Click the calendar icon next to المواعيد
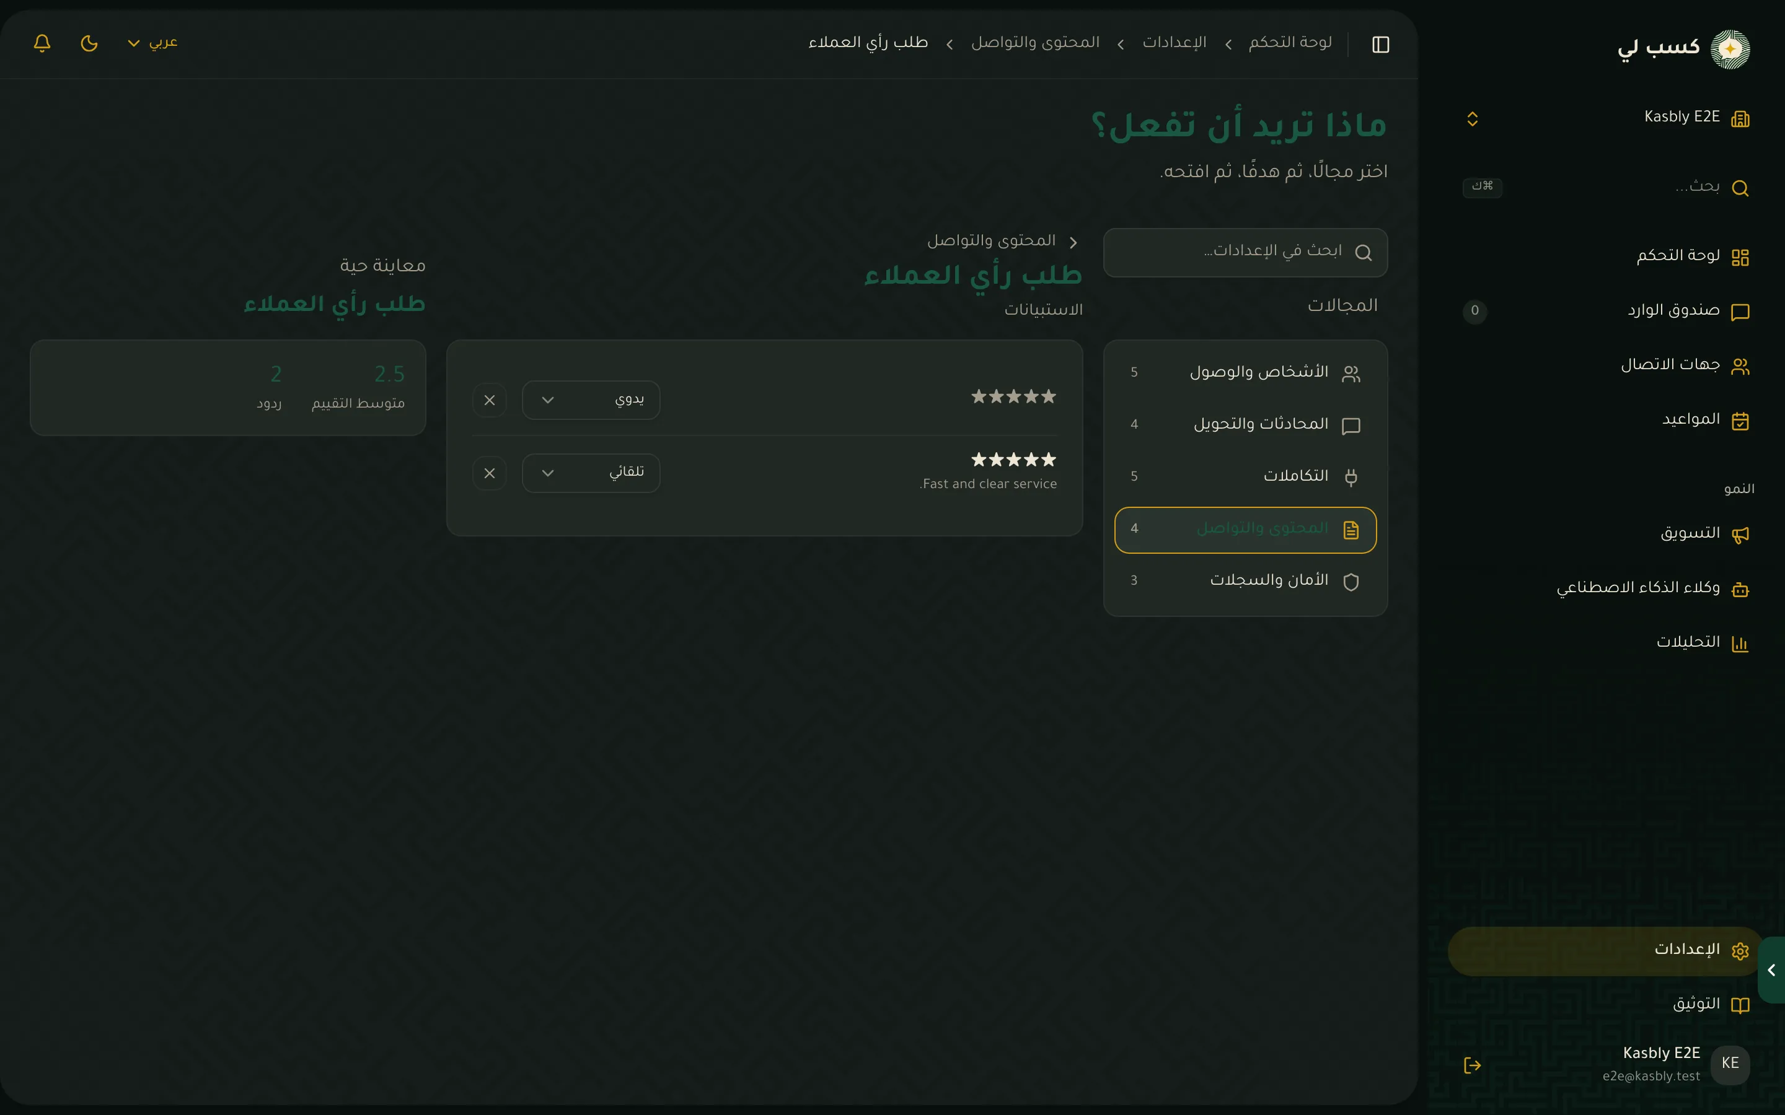Screen dimensions: 1785x1115 click(1740, 421)
